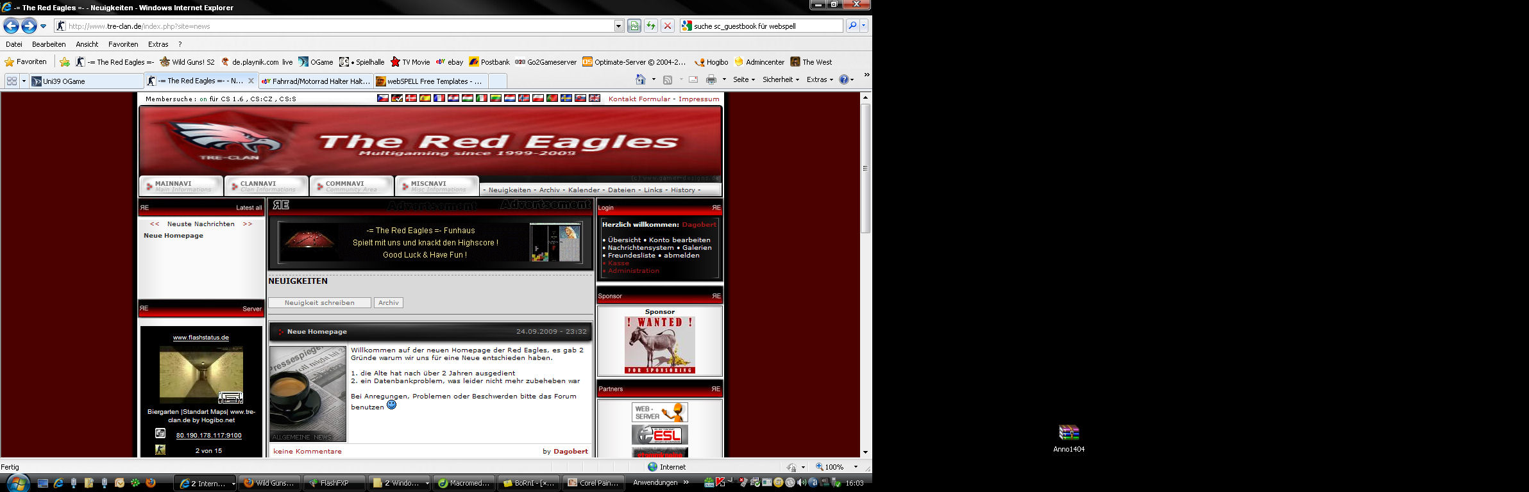Open the Seite dropdown menu
Image resolution: width=1529 pixels, height=492 pixels.
pyautogui.click(x=744, y=79)
